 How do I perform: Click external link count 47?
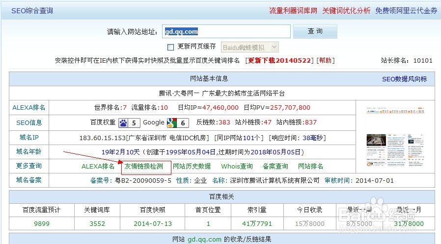[x=268, y=122]
